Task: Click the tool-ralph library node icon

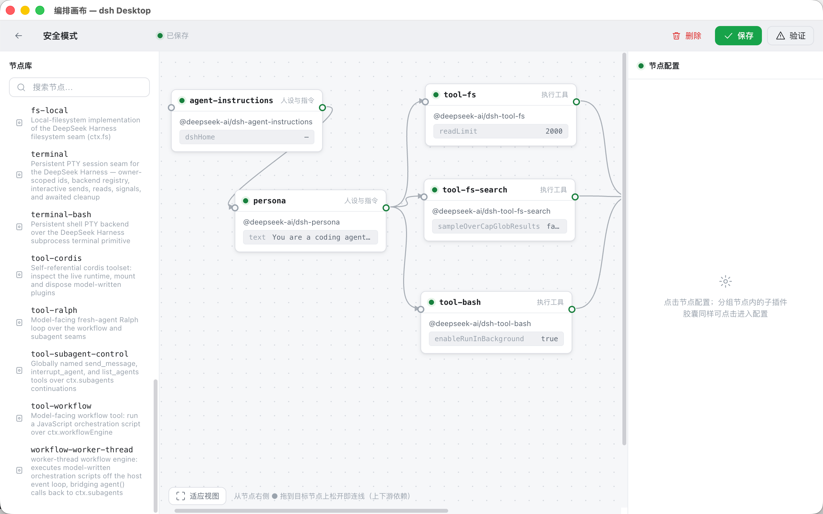Action: [19, 323]
